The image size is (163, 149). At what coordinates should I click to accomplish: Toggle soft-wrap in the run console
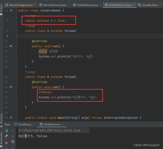pos(13,141)
